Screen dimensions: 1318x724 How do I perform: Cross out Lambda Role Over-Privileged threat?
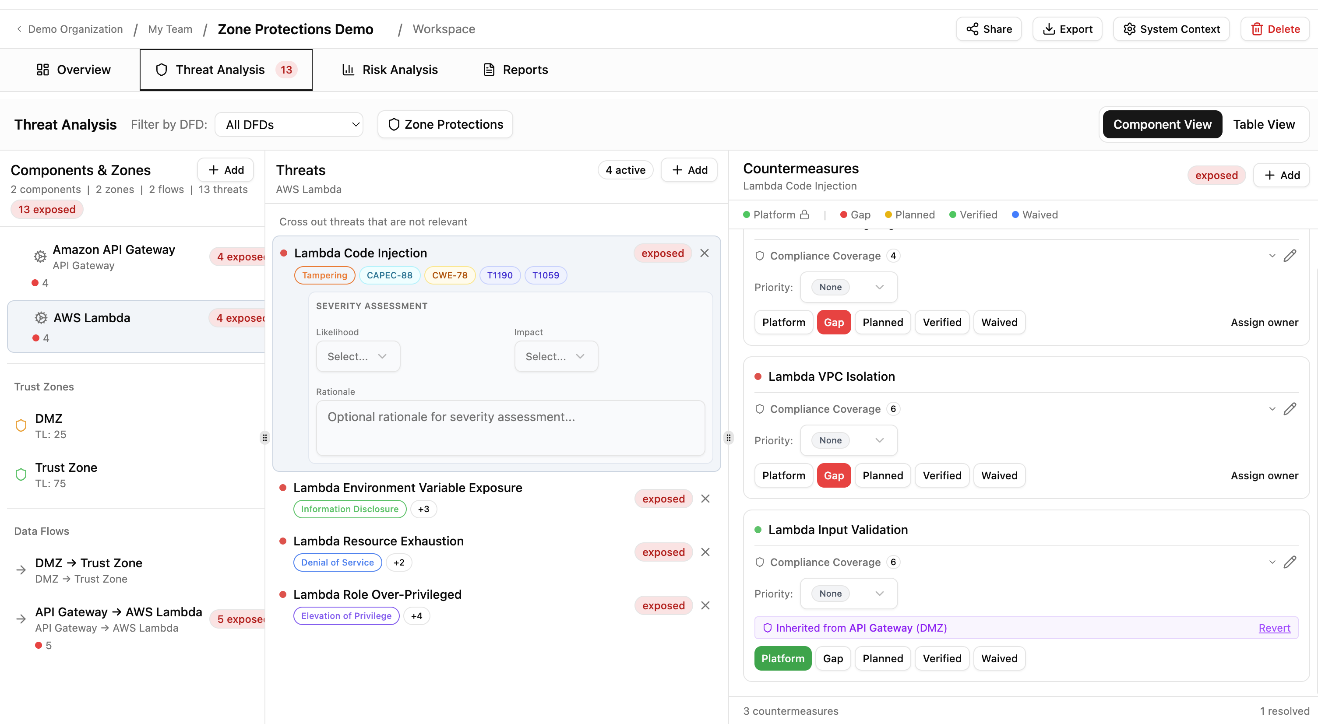click(x=705, y=605)
